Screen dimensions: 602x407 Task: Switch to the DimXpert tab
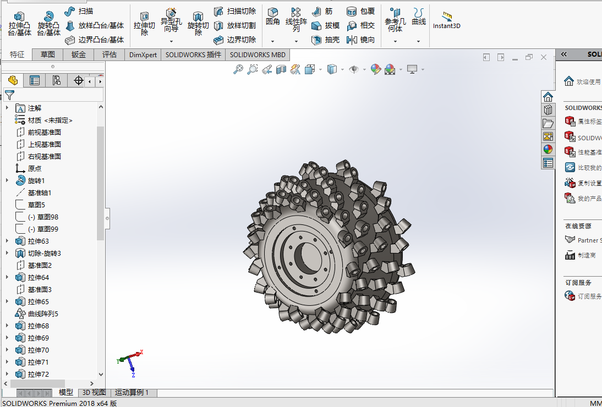click(143, 54)
